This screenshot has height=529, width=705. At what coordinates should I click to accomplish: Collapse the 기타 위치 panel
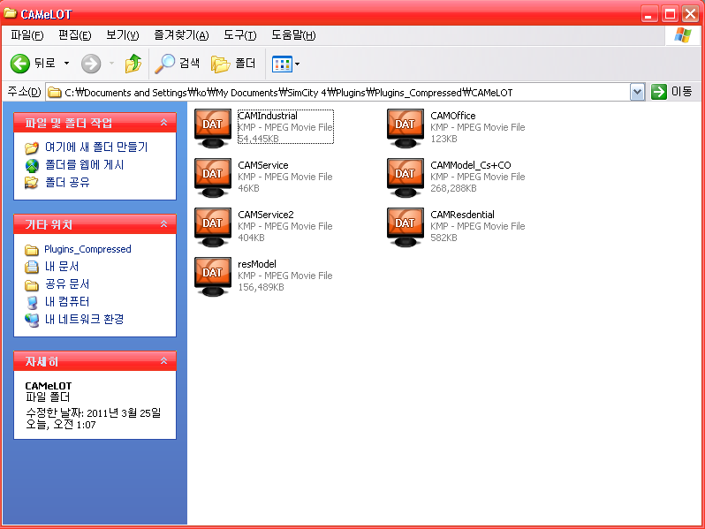163,223
